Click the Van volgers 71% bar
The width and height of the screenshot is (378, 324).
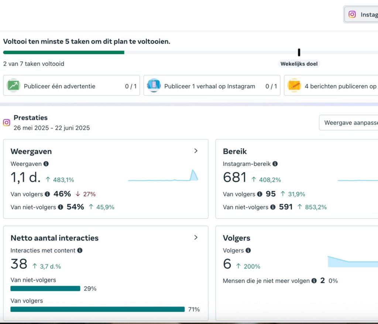tap(97, 309)
